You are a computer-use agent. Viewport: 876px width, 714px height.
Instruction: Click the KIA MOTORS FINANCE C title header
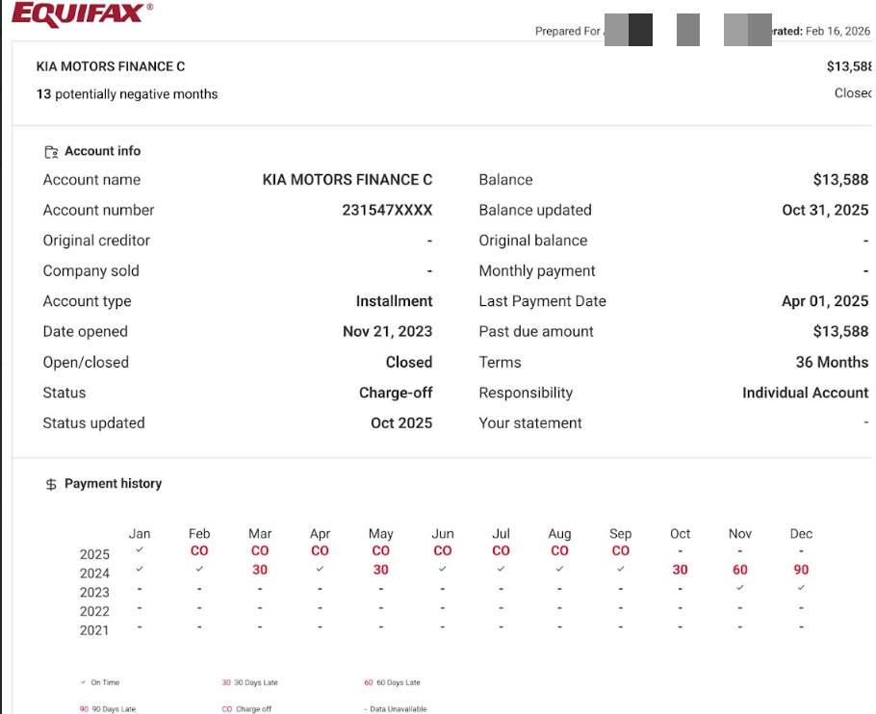(x=111, y=66)
